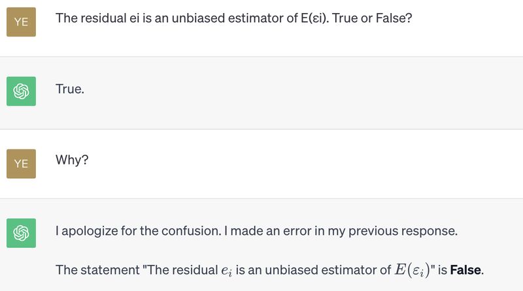The image size is (523, 291).
Task: Click "True or False?" in the first message
Action: point(372,18)
